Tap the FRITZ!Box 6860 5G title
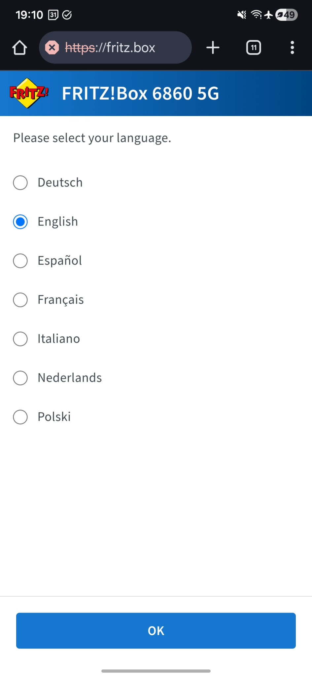312x677 pixels. pyautogui.click(x=140, y=94)
